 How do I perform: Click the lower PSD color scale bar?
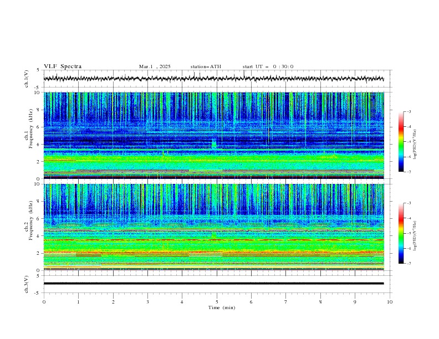tap(401, 233)
